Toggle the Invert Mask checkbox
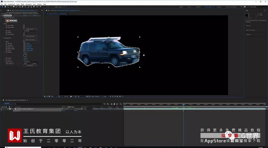Screen dimensions: 268x148 coord(24,34)
